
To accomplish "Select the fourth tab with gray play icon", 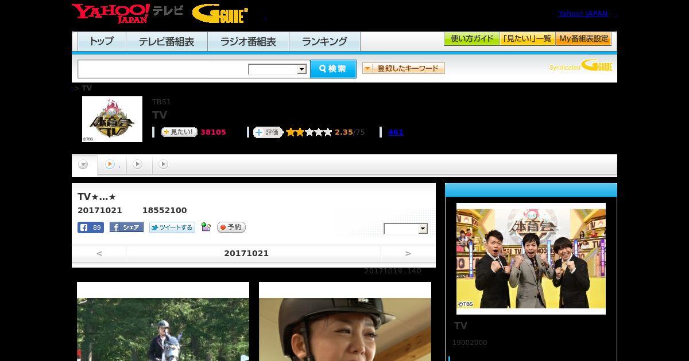I will tap(164, 165).
